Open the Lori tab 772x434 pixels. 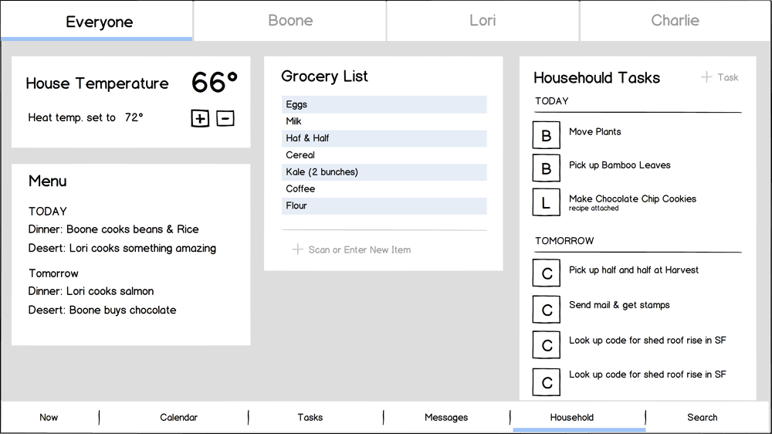(482, 21)
